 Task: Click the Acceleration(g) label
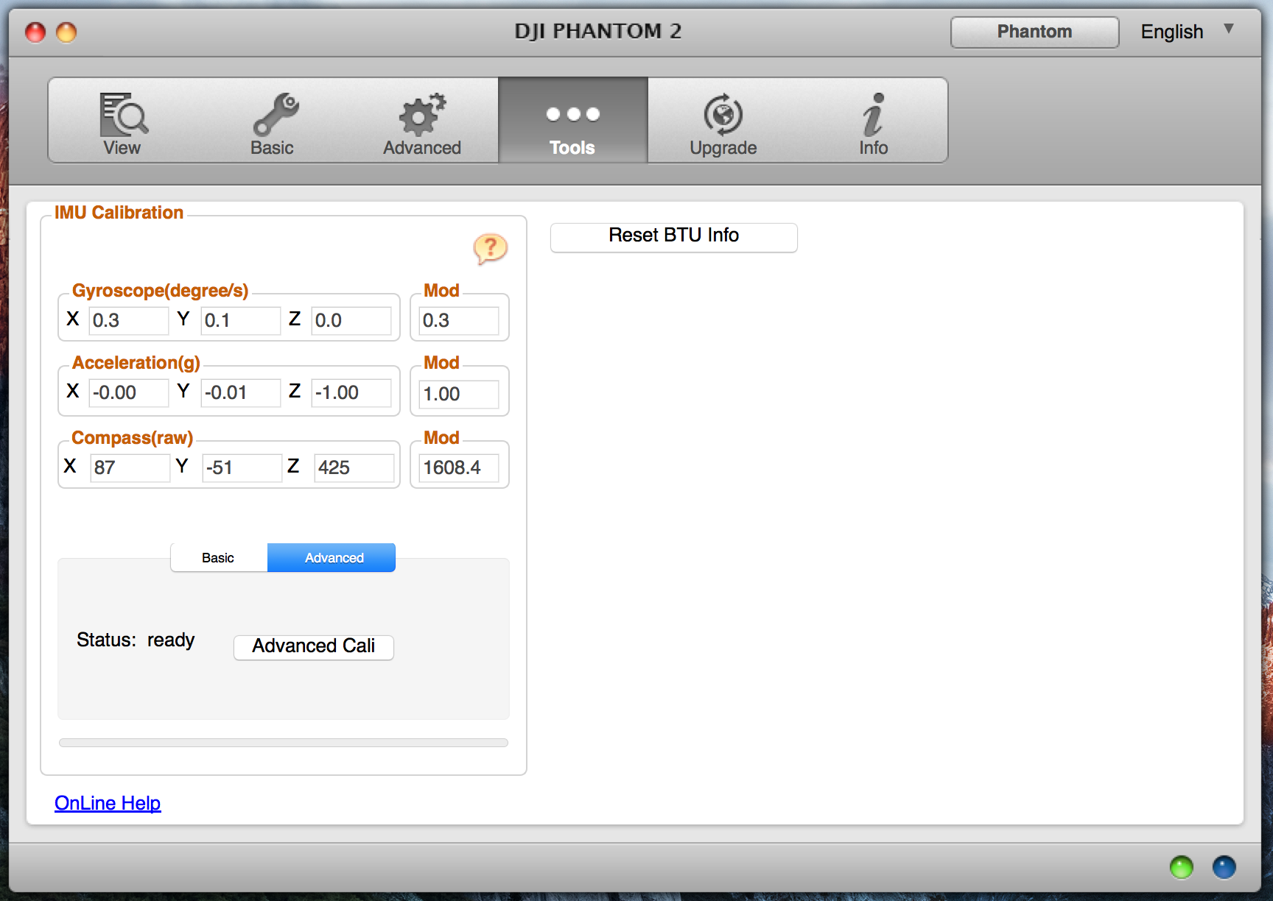pyautogui.click(x=136, y=363)
